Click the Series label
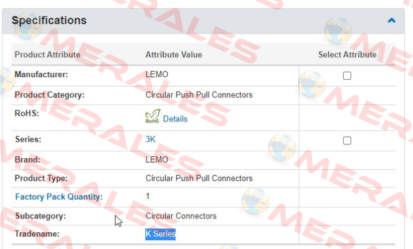Image resolution: width=413 pixels, height=249 pixels. (28, 139)
